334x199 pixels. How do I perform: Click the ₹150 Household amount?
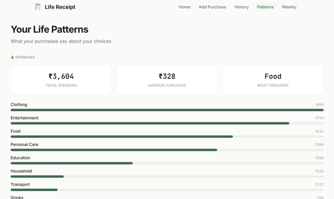pos(319,171)
